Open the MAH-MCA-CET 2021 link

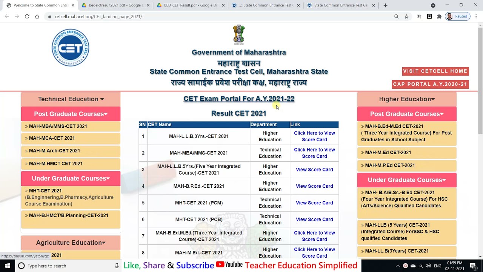(52, 138)
